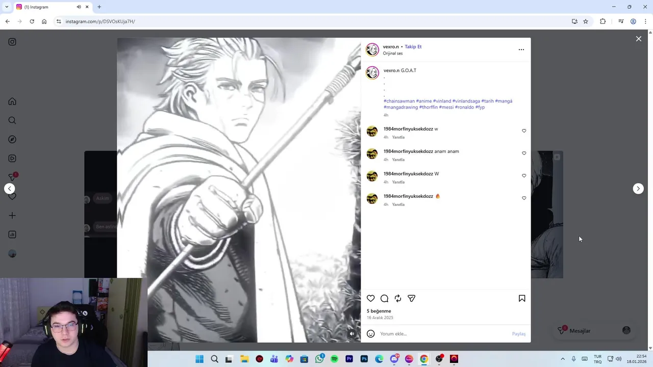Open the #chainsawman hashtag

click(x=399, y=101)
